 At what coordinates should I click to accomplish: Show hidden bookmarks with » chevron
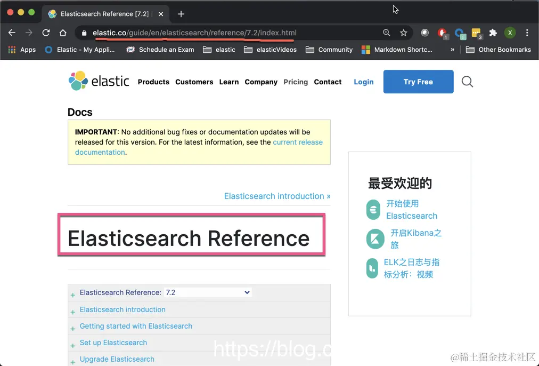(452, 50)
